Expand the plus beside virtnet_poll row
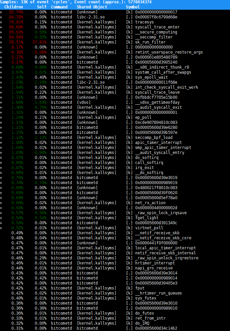The height and width of the screenshot is (331, 230). (1, 228)
